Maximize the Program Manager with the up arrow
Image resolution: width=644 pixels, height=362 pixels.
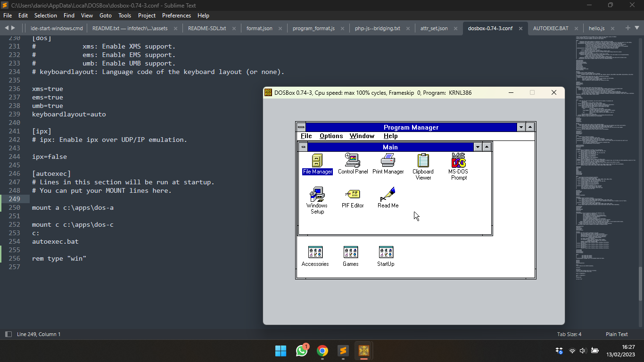coord(530,127)
